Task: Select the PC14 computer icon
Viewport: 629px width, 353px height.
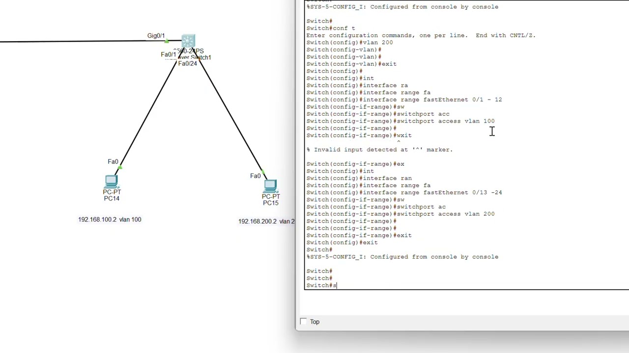Action: (x=111, y=181)
